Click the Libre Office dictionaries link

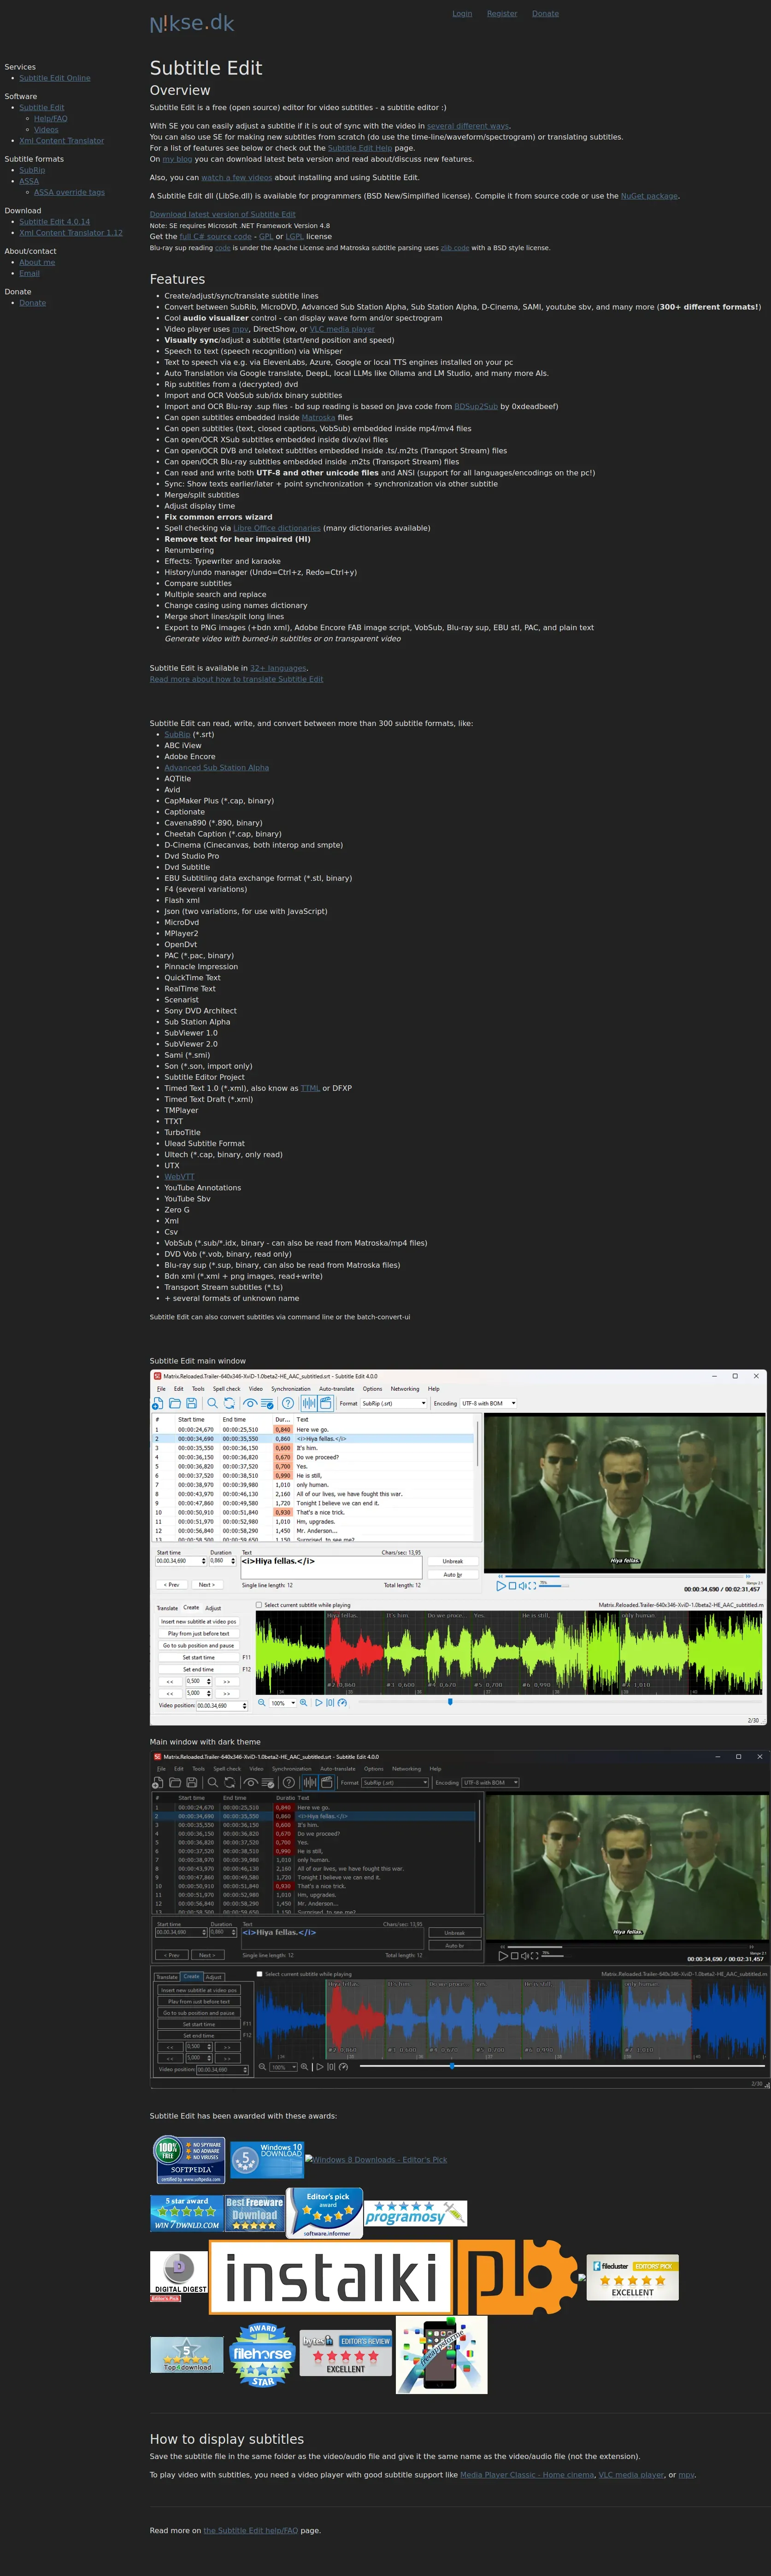[277, 528]
